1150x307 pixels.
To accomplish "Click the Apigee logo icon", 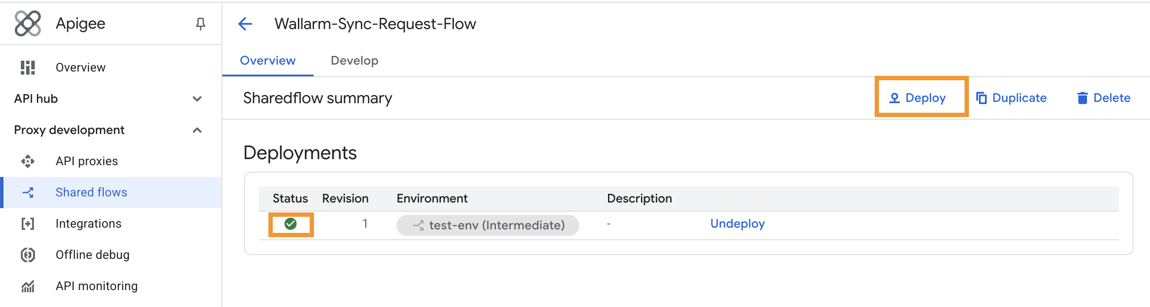I will pos(28,23).
